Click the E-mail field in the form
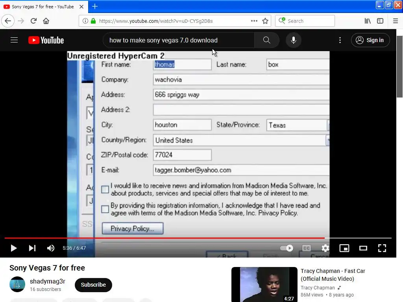This screenshot has width=403, height=302. point(241,170)
